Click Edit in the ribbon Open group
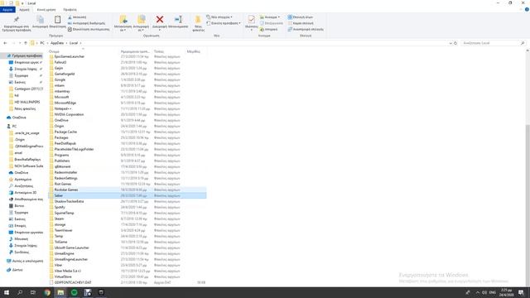Screen dimensions: 530x298 point(272,23)
